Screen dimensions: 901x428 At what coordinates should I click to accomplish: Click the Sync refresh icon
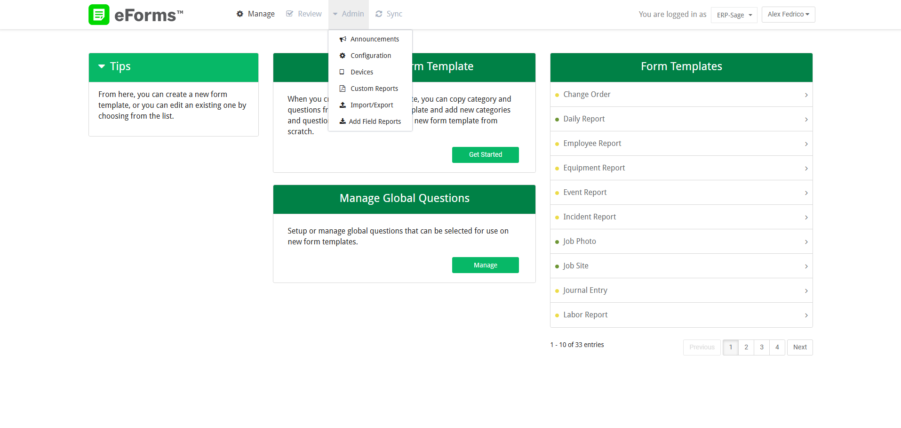379,14
